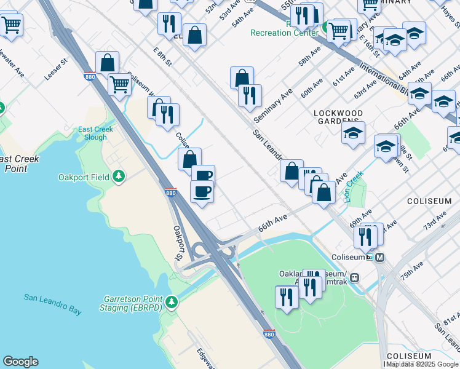The height and width of the screenshot is (369, 460).
Task: Select the school marker on International Blvd
Action: click(x=419, y=95)
